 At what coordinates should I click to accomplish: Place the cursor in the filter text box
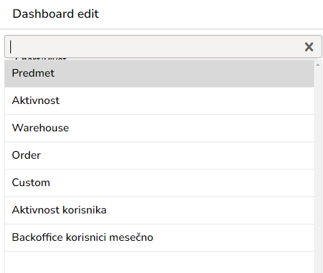point(156,47)
